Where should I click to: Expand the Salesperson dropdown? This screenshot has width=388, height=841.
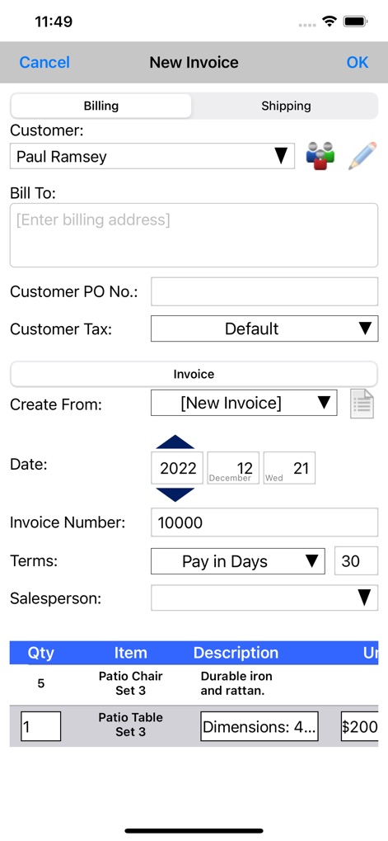[264, 598]
